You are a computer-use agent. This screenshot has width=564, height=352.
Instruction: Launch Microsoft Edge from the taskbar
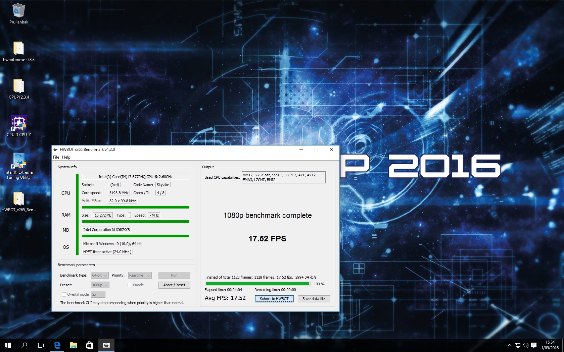coord(57,345)
